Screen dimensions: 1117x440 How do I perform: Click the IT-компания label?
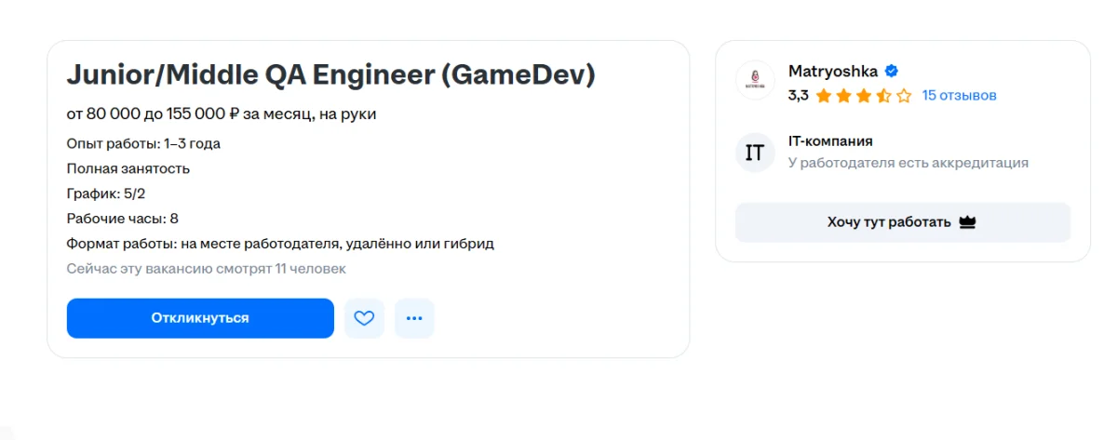pyautogui.click(x=830, y=141)
